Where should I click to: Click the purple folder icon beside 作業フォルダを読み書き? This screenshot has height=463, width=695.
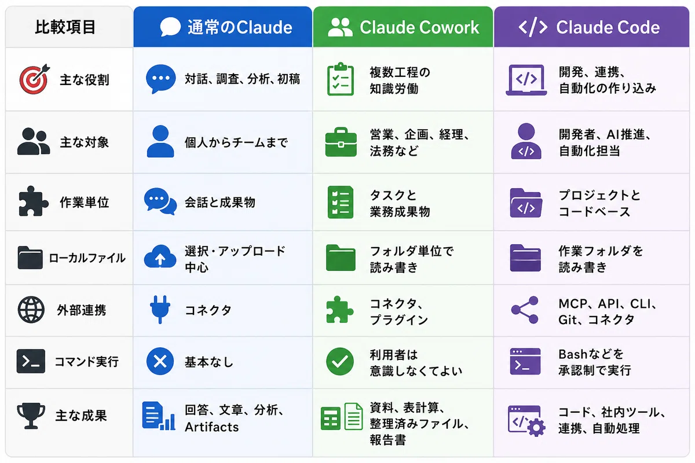point(525,258)
